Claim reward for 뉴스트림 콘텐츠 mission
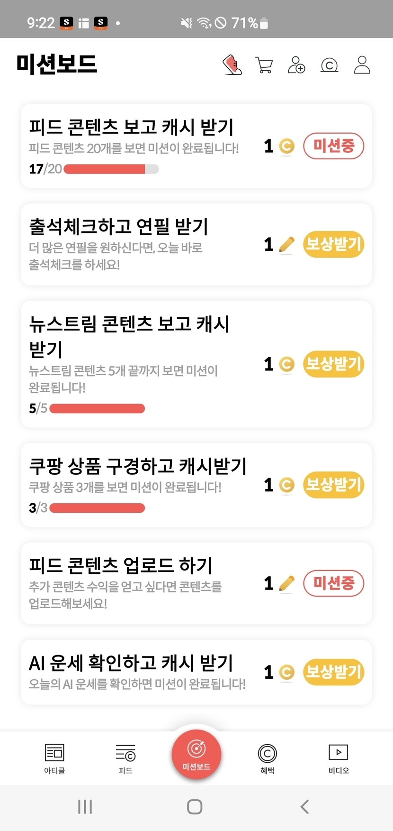Image resolution: width=393 pixels, height=831 pixels. 333,364
